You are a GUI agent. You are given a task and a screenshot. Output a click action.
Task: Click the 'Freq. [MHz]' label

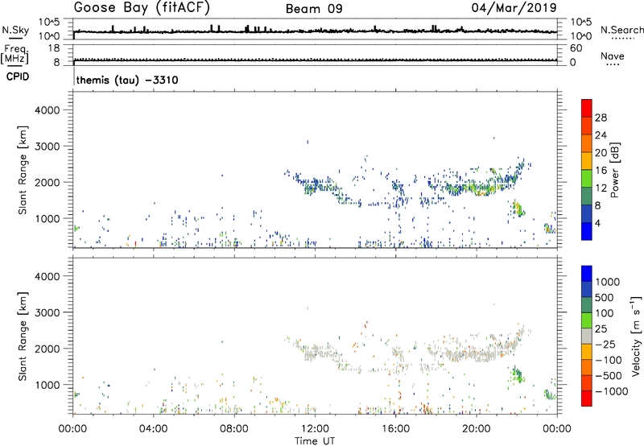15,55
